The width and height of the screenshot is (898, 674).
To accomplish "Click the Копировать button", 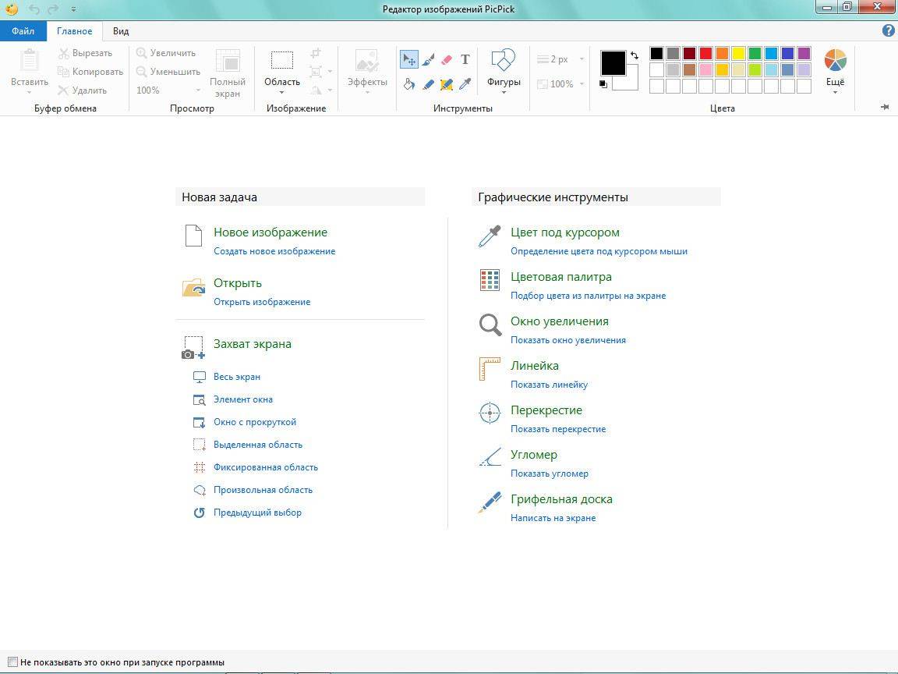I will pos(90,72).
